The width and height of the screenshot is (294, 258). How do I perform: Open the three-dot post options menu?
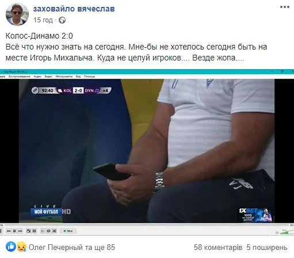point(285,7)
